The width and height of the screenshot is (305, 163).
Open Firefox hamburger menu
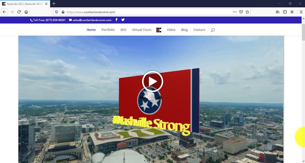coord(301,12)
